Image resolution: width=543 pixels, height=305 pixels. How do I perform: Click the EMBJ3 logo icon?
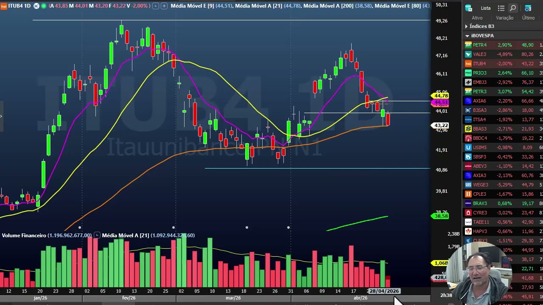468,82
